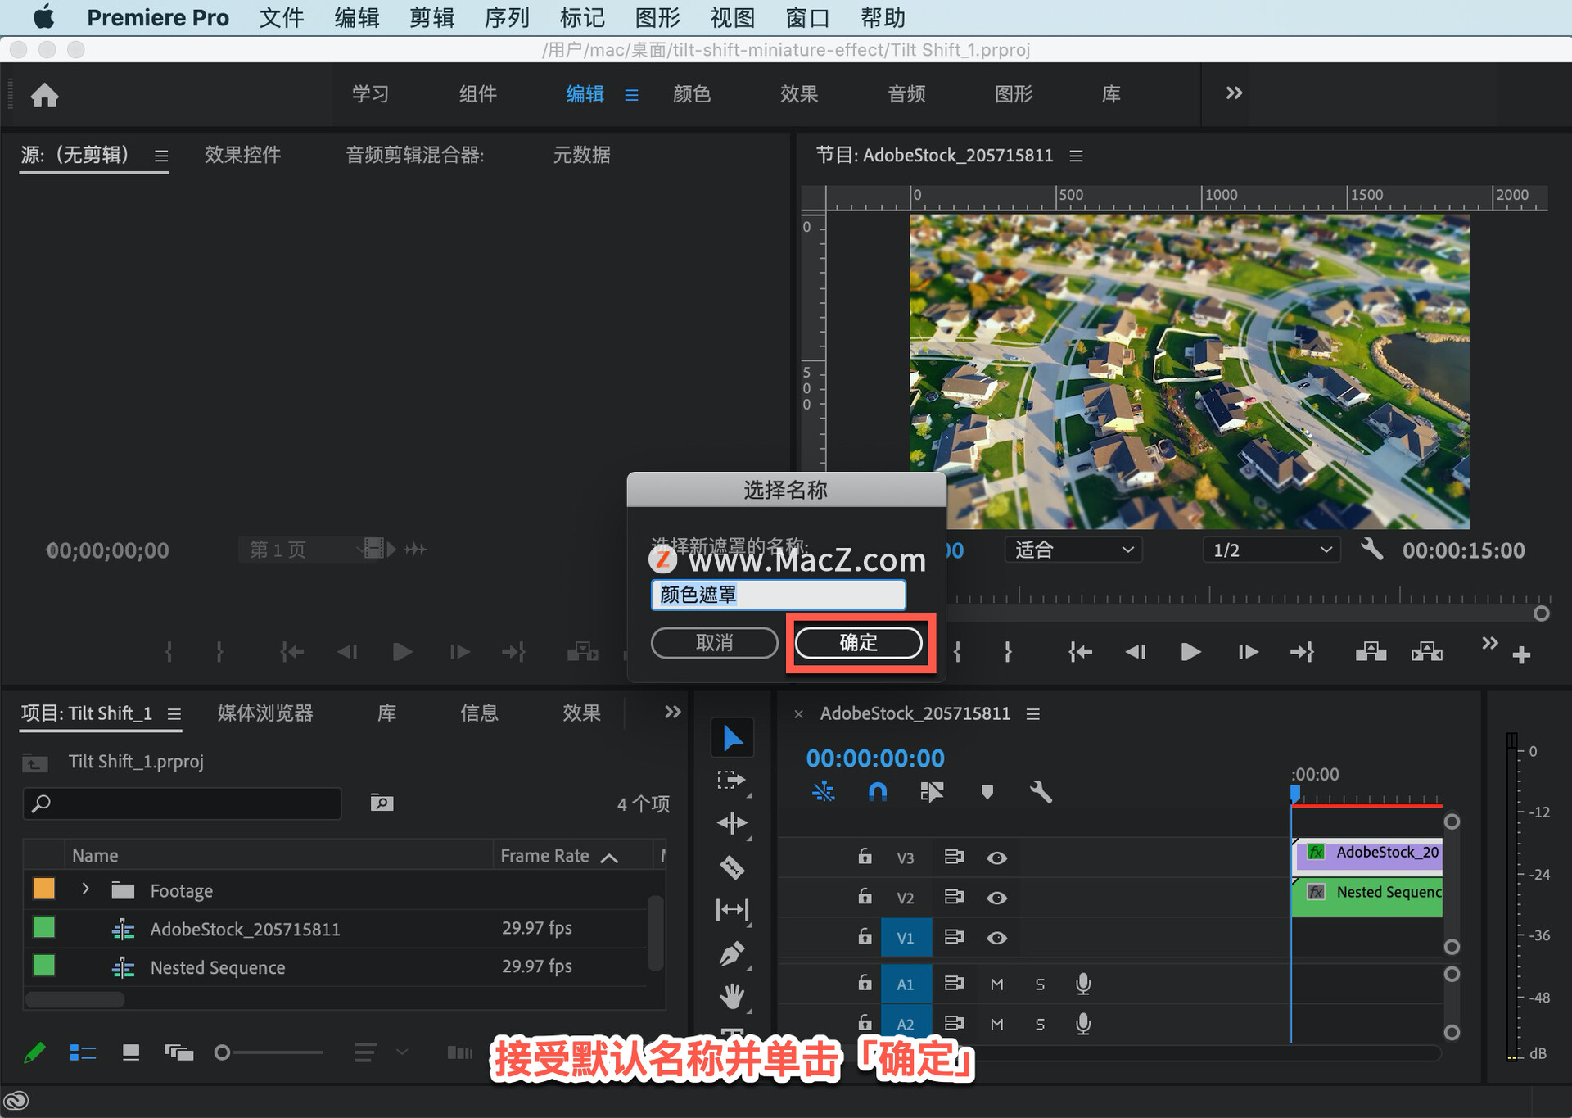Viewport: 1572px width, 1118px height.
Task: Click green pencil write-lock icon
Action: pos(34,1052)
